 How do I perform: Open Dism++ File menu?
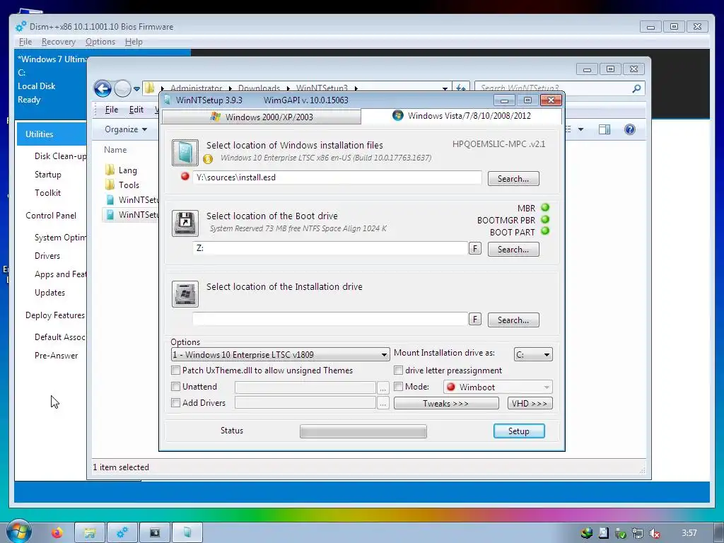pyautogui.click(x=25, y=42)
